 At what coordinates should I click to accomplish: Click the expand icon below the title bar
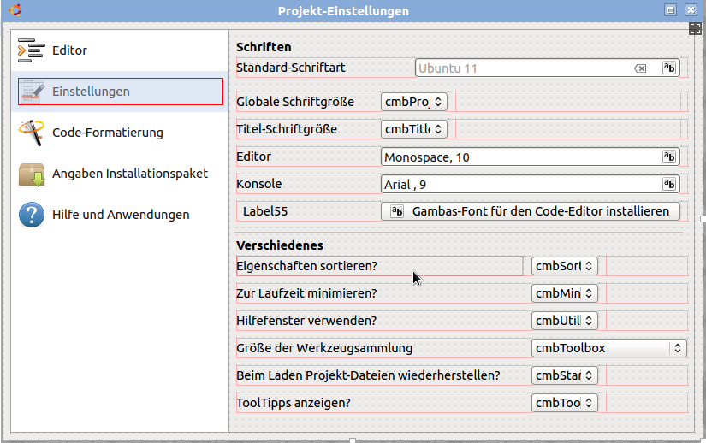click(x=696, y=29)
